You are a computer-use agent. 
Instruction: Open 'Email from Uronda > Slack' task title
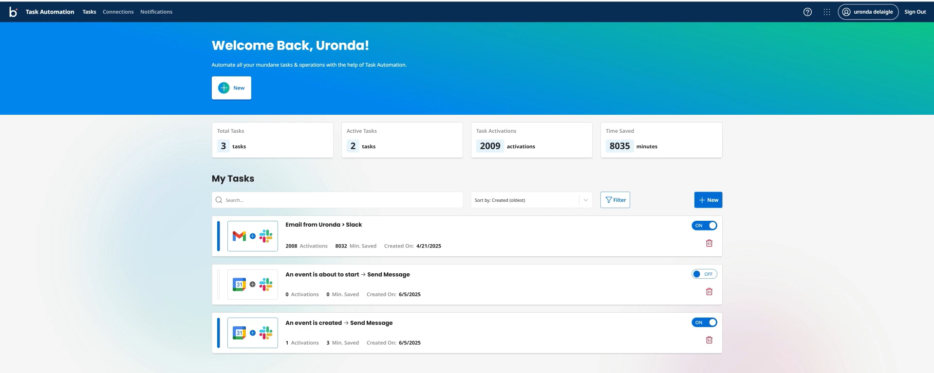[x=323, y=225]
